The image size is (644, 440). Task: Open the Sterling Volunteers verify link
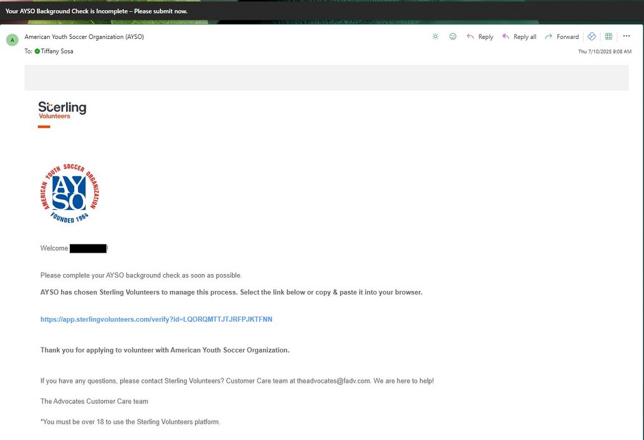pyautogui.click(x=156, y=319)
